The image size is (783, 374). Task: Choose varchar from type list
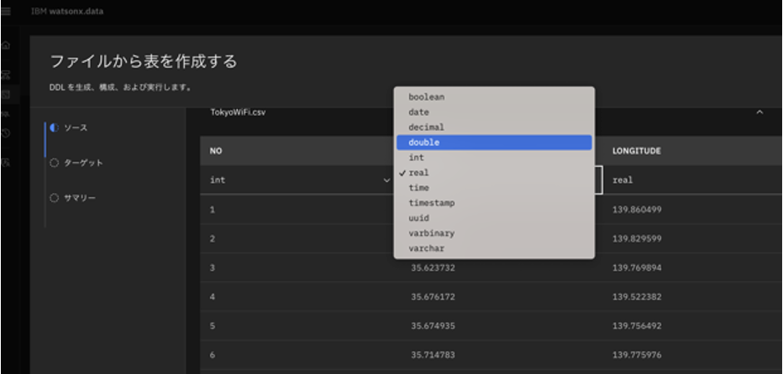click(494, 248)
